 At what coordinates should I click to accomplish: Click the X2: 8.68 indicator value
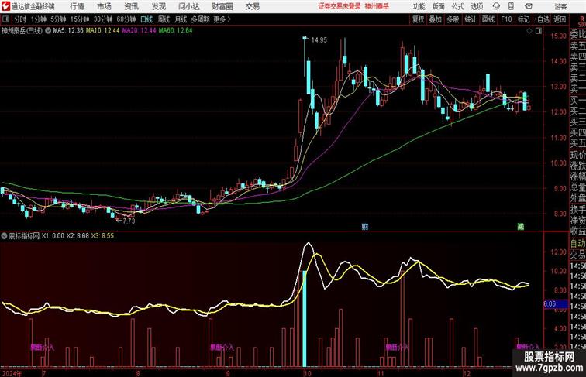coord(78,236)
